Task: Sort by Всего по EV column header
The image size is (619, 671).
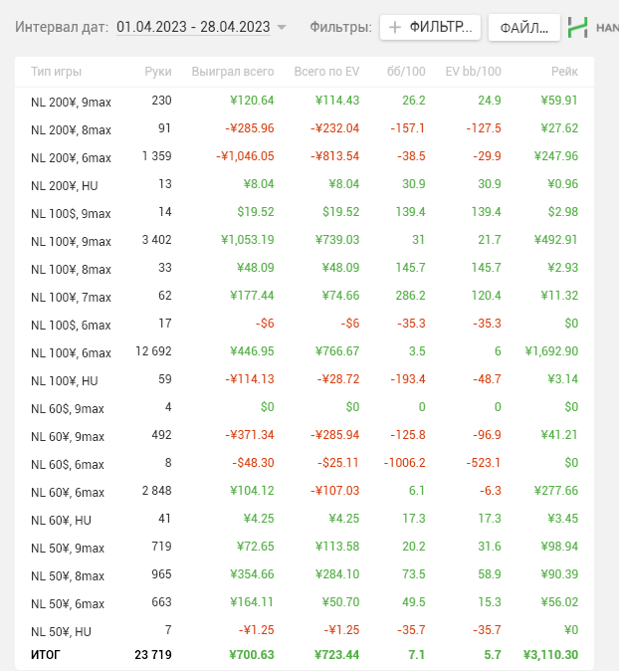Action: pos(326,72)
